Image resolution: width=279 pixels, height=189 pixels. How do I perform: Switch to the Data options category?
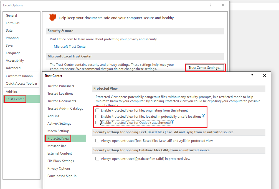click(22, 31)
